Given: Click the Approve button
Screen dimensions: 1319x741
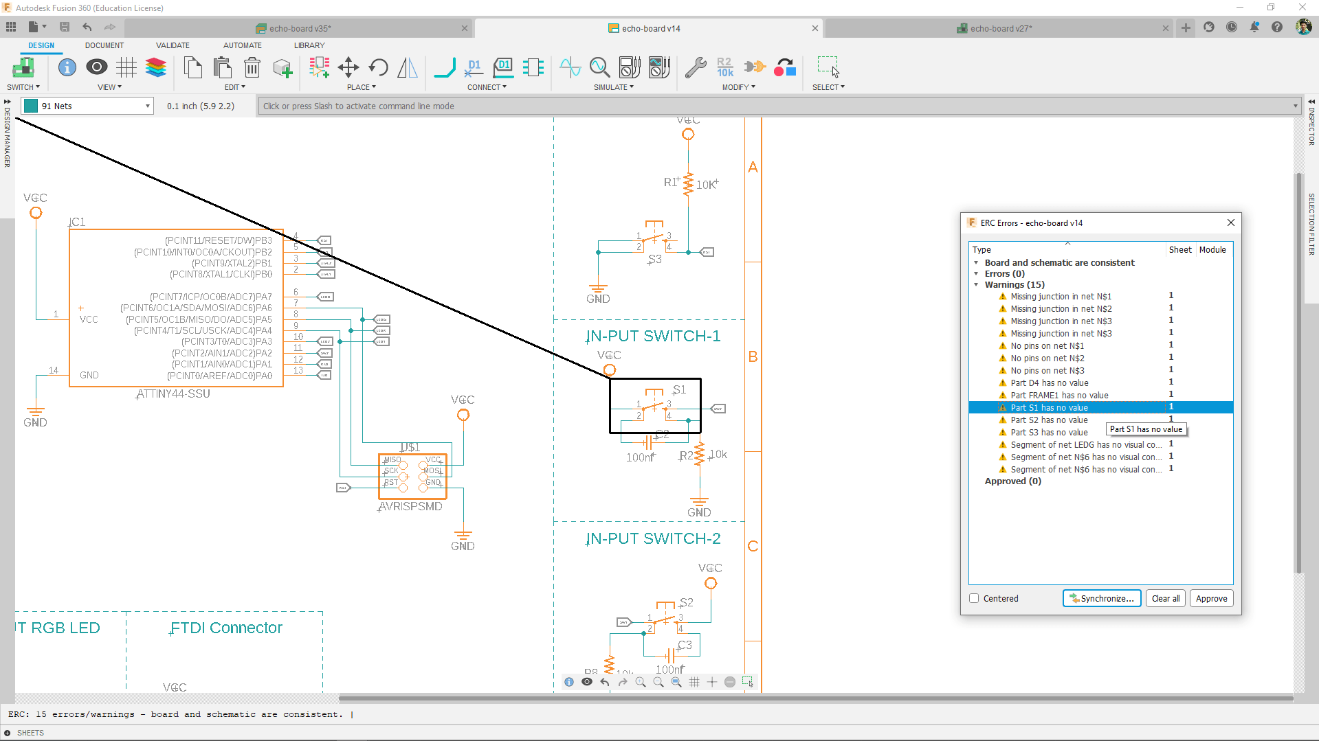Looking at the screenshot, I should point(1211,598).
